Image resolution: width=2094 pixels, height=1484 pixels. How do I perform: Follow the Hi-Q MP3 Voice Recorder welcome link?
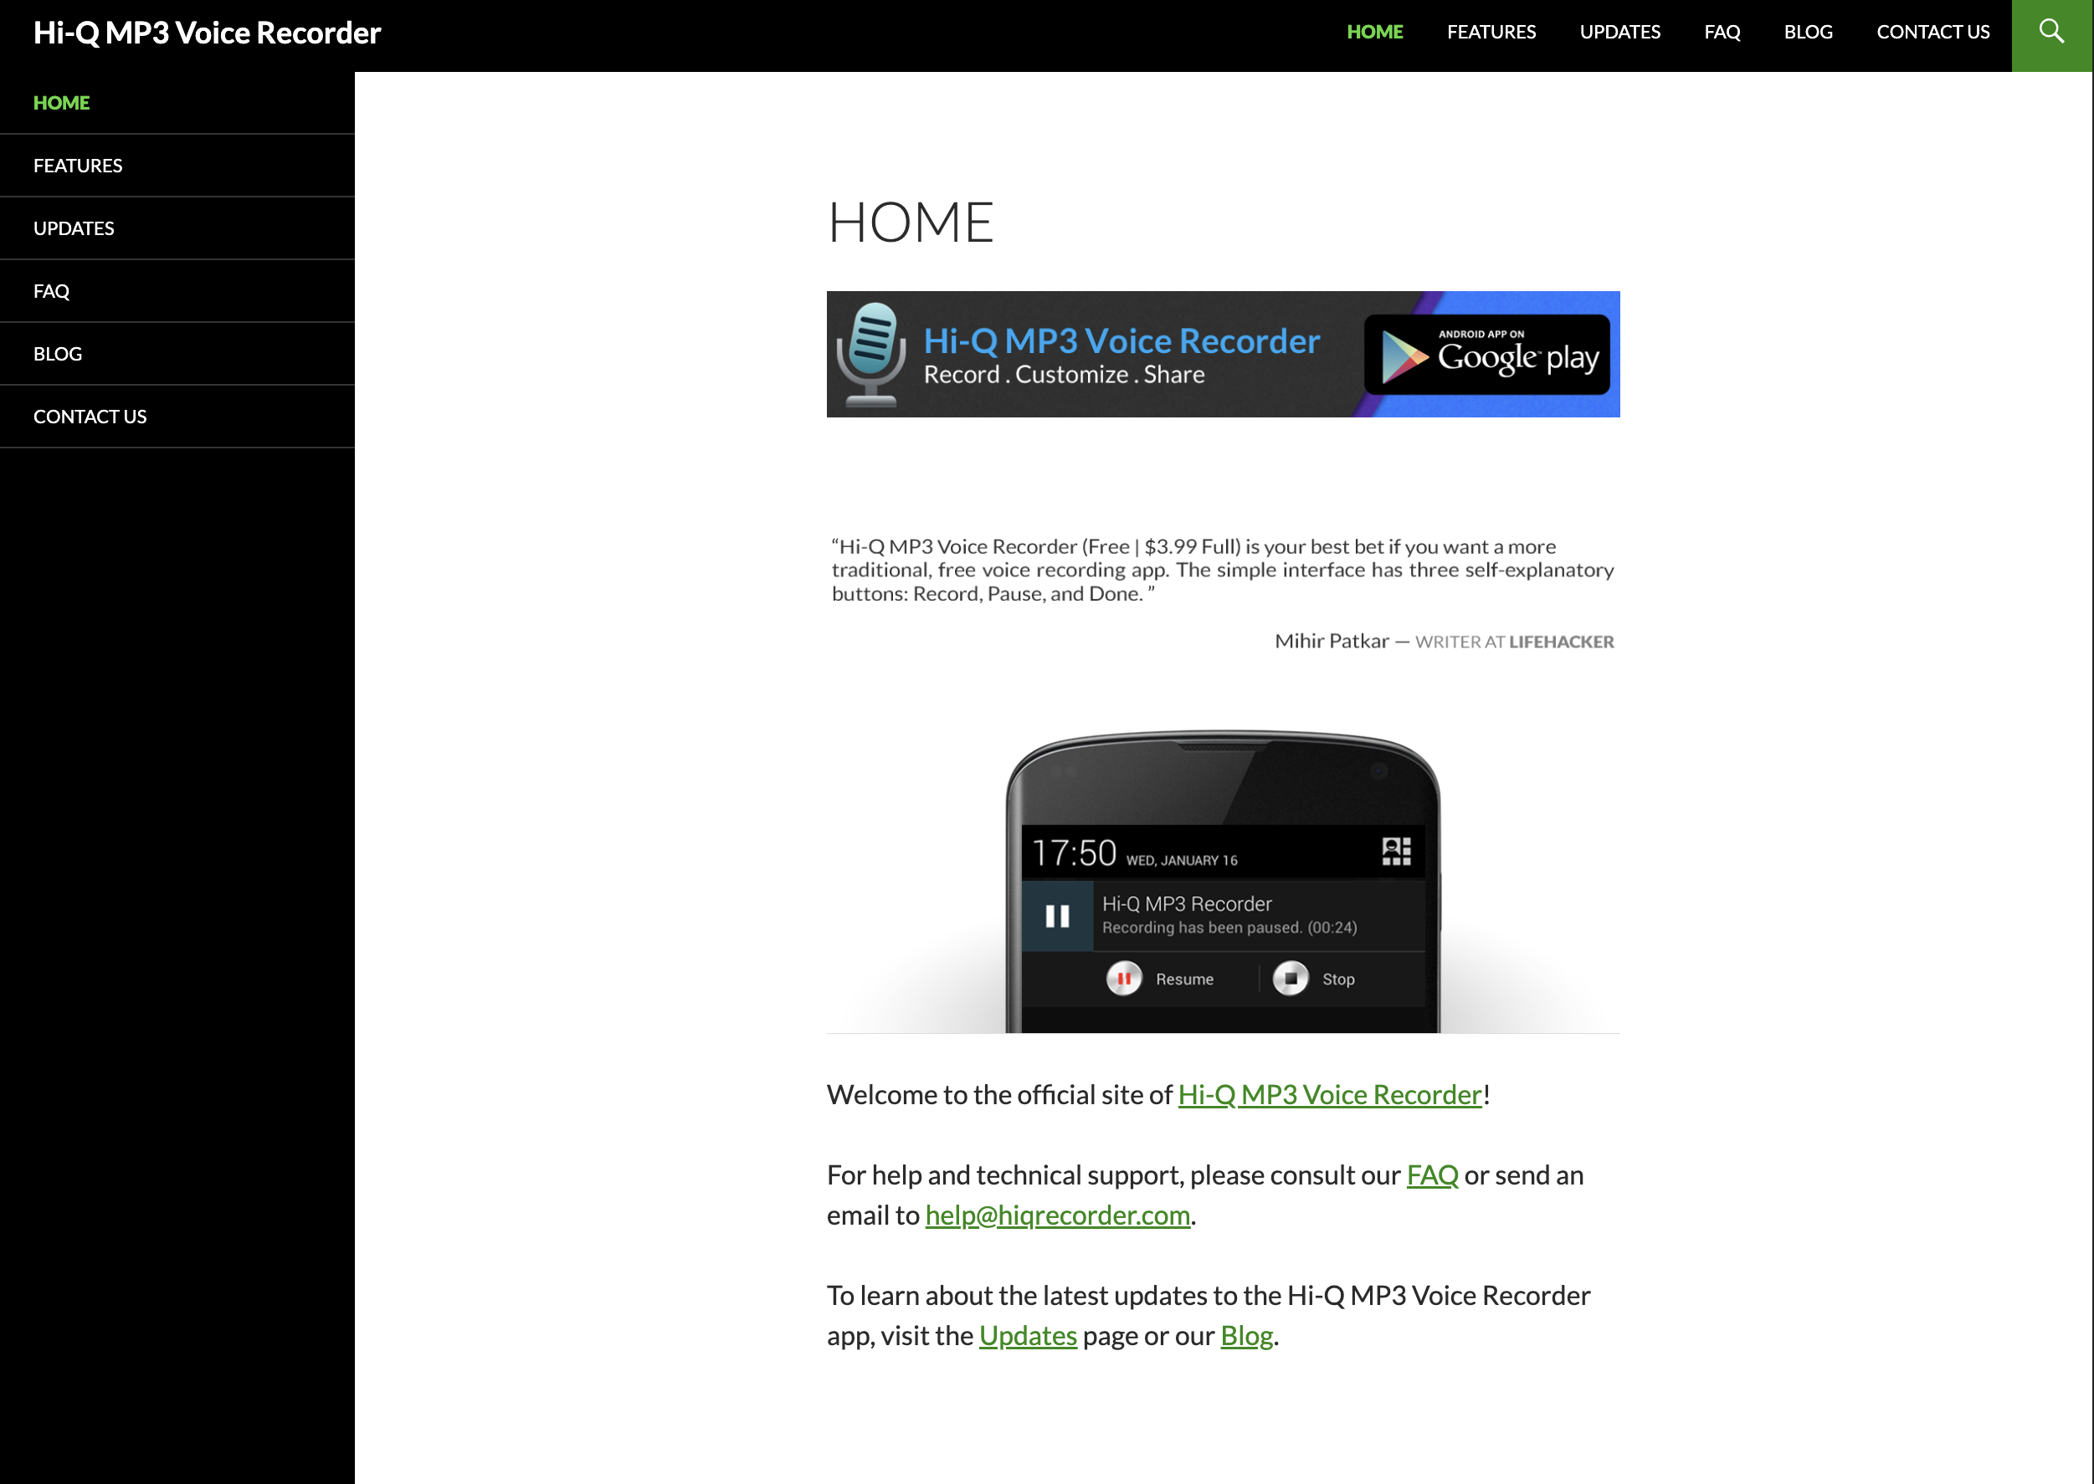click(x=1329, y=1095)
